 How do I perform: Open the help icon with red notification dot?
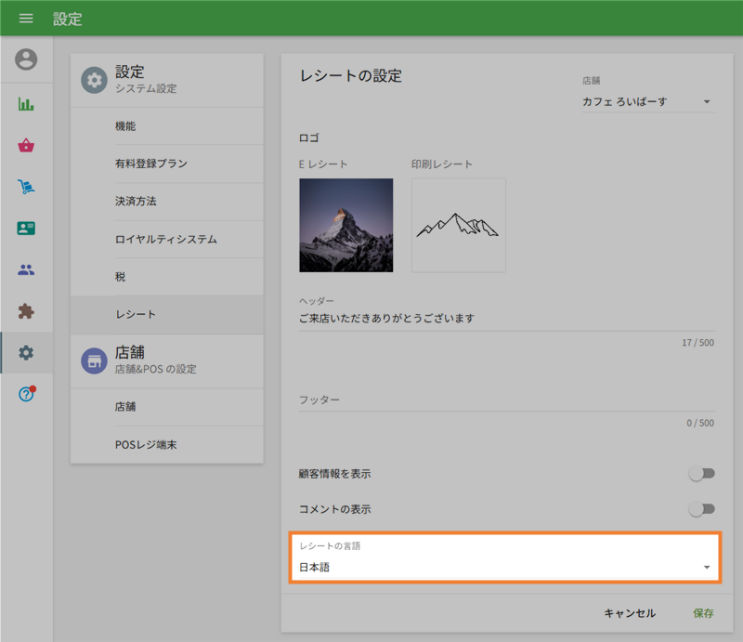pos(26,393)
